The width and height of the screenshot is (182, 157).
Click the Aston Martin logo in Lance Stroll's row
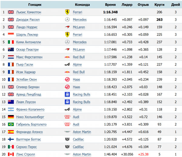pyautogui.click(x=67, y=154)
